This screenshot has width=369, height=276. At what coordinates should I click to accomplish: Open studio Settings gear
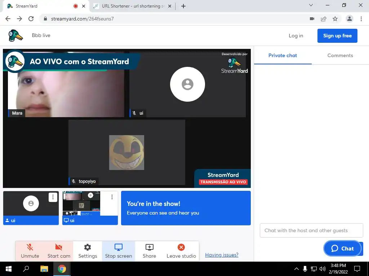click(88, 251)
